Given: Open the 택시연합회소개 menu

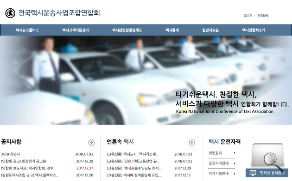Looking at the screenshot, I should tap(254, 30).
